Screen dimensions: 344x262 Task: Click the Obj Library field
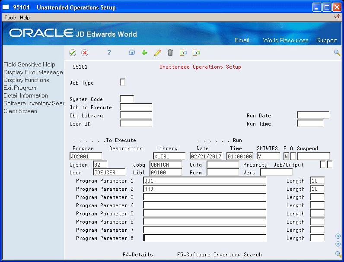click(136, 115)
